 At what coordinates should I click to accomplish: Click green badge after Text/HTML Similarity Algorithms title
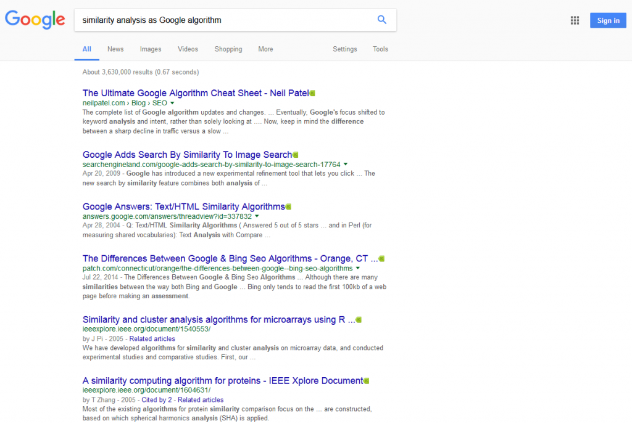[x=288, y=207]
